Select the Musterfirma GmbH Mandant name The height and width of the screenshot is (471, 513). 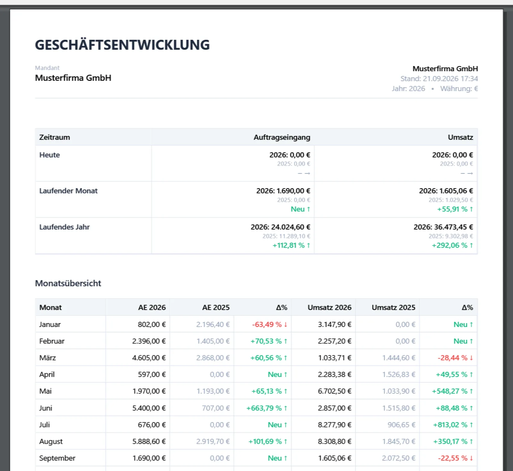pyautogui.click(x=73, y=78)
